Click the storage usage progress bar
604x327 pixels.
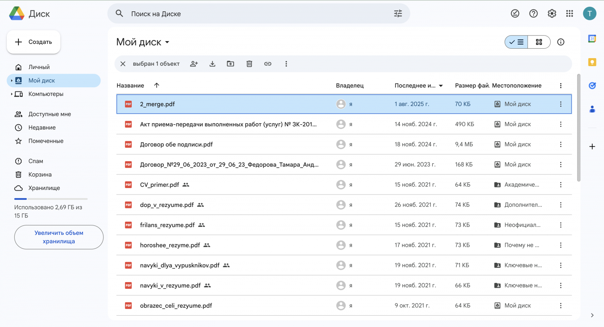[x=51, y=199]
